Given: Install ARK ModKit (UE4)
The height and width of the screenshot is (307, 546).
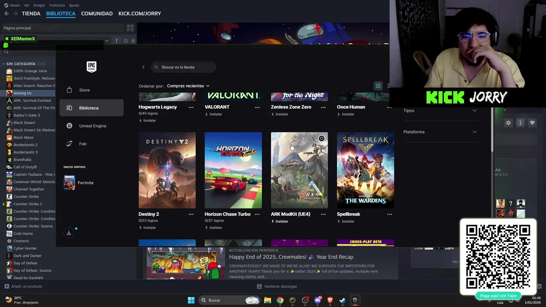Looking at the screenshot, I should (x=279, y=221).
